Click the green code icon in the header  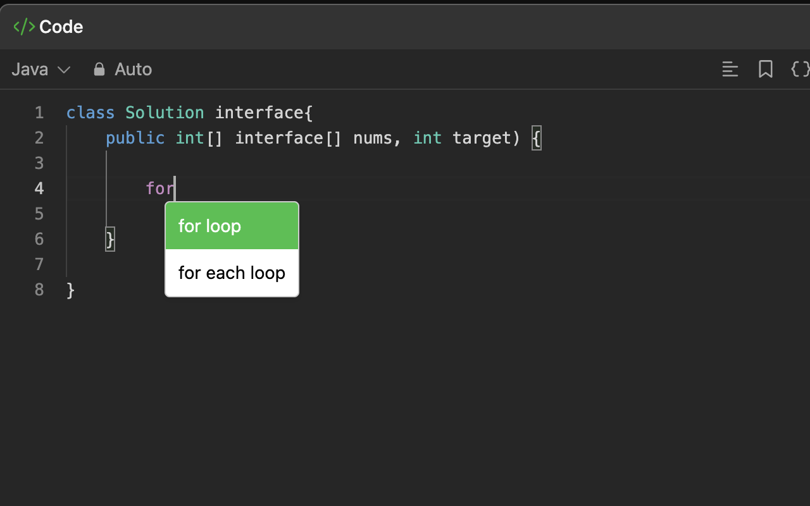(x=23, y=27)
